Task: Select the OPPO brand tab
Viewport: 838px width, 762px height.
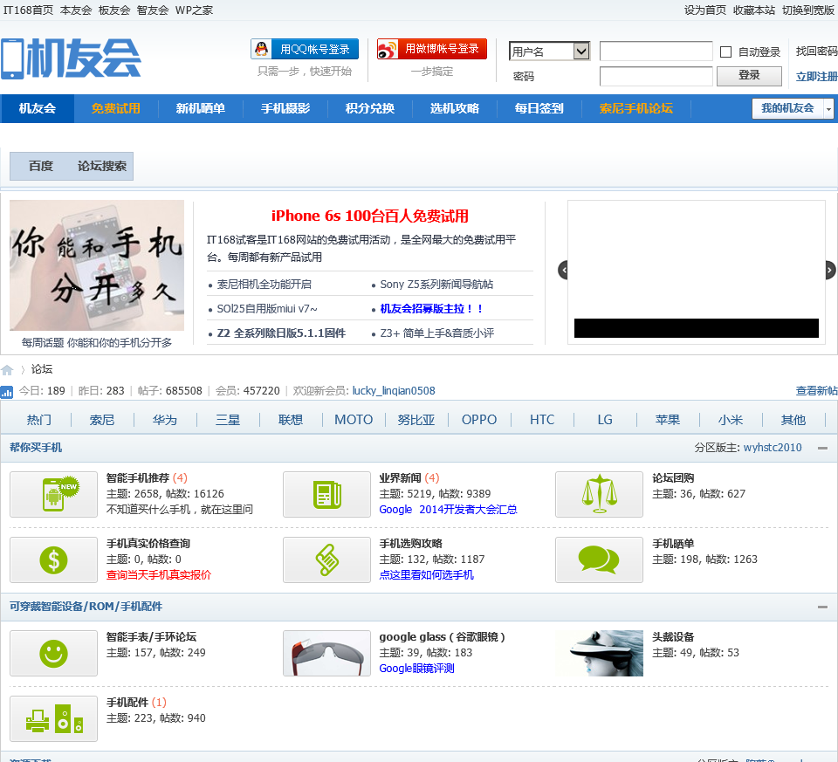Action: [x=479, y=420]
